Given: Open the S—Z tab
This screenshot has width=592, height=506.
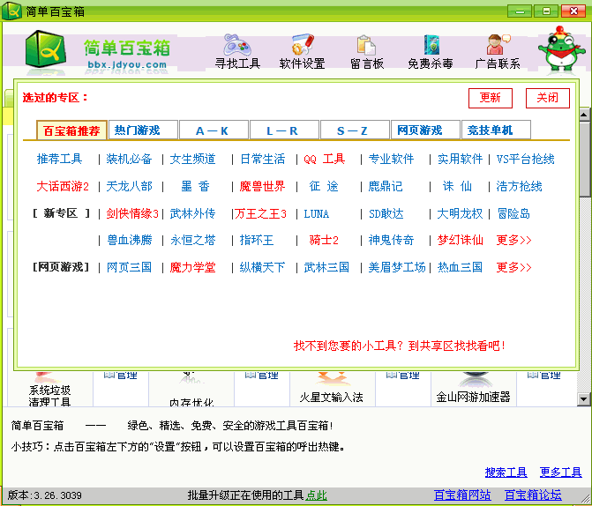Looking at the screenshot, I should [x=355, y=130].
